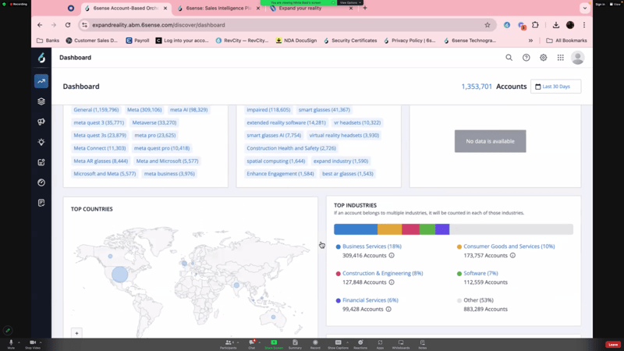Bookmark this page with the star icon

[x=487, y=25]
